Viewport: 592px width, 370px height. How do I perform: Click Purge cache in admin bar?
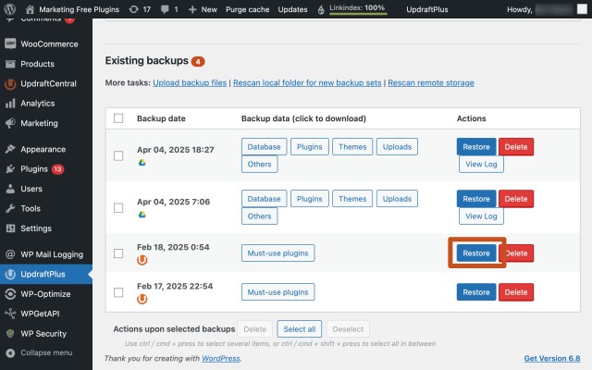pos(247,9)
